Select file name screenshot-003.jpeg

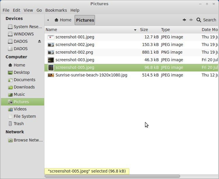75,60
